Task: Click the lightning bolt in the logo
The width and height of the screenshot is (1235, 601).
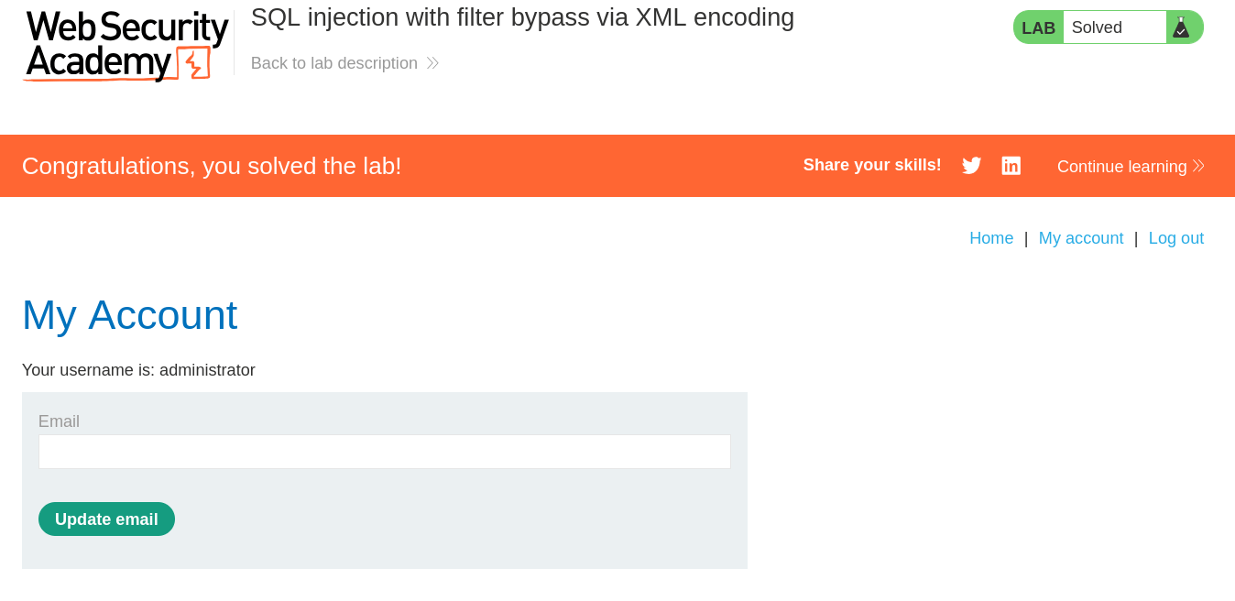Action: tap(192, 63)
